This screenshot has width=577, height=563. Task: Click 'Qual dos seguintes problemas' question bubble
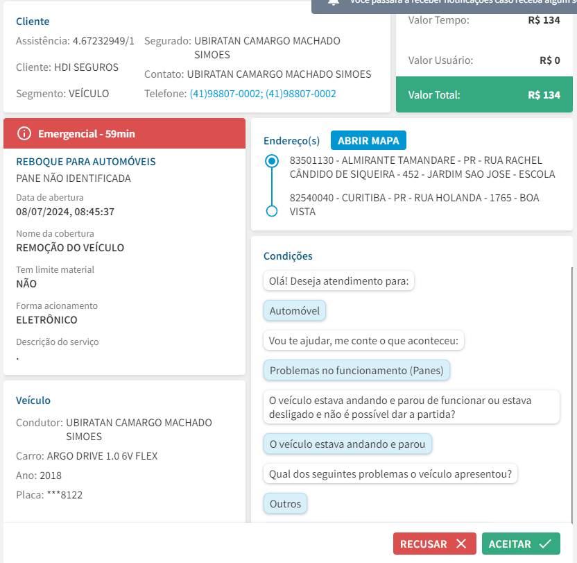390,474
